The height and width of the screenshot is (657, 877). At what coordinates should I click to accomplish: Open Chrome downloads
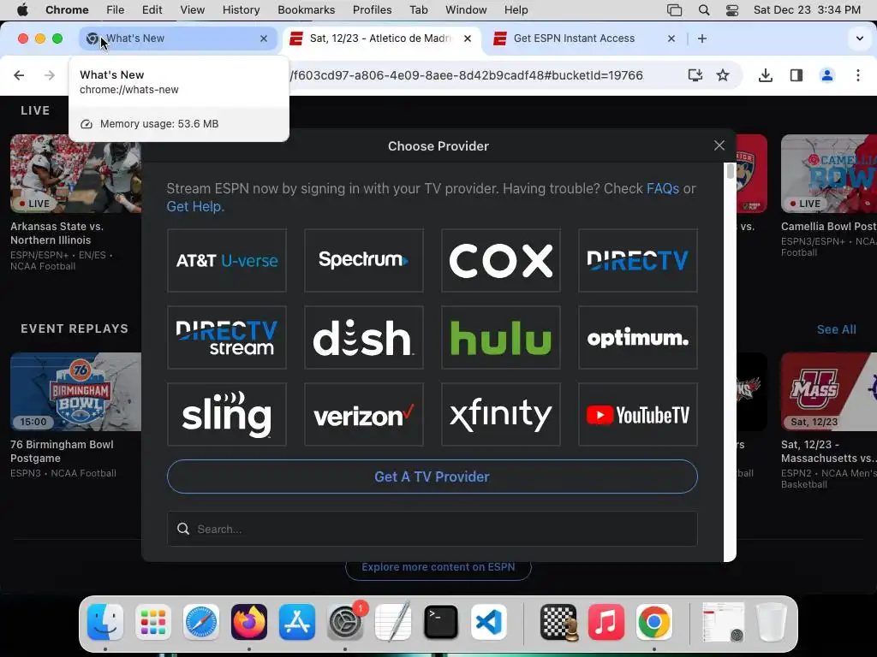(766, 75)
